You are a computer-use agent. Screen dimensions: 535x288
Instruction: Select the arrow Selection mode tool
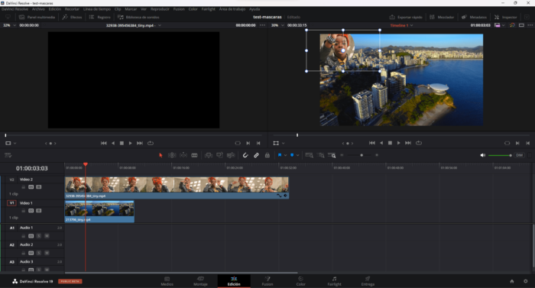coord(160,155)
